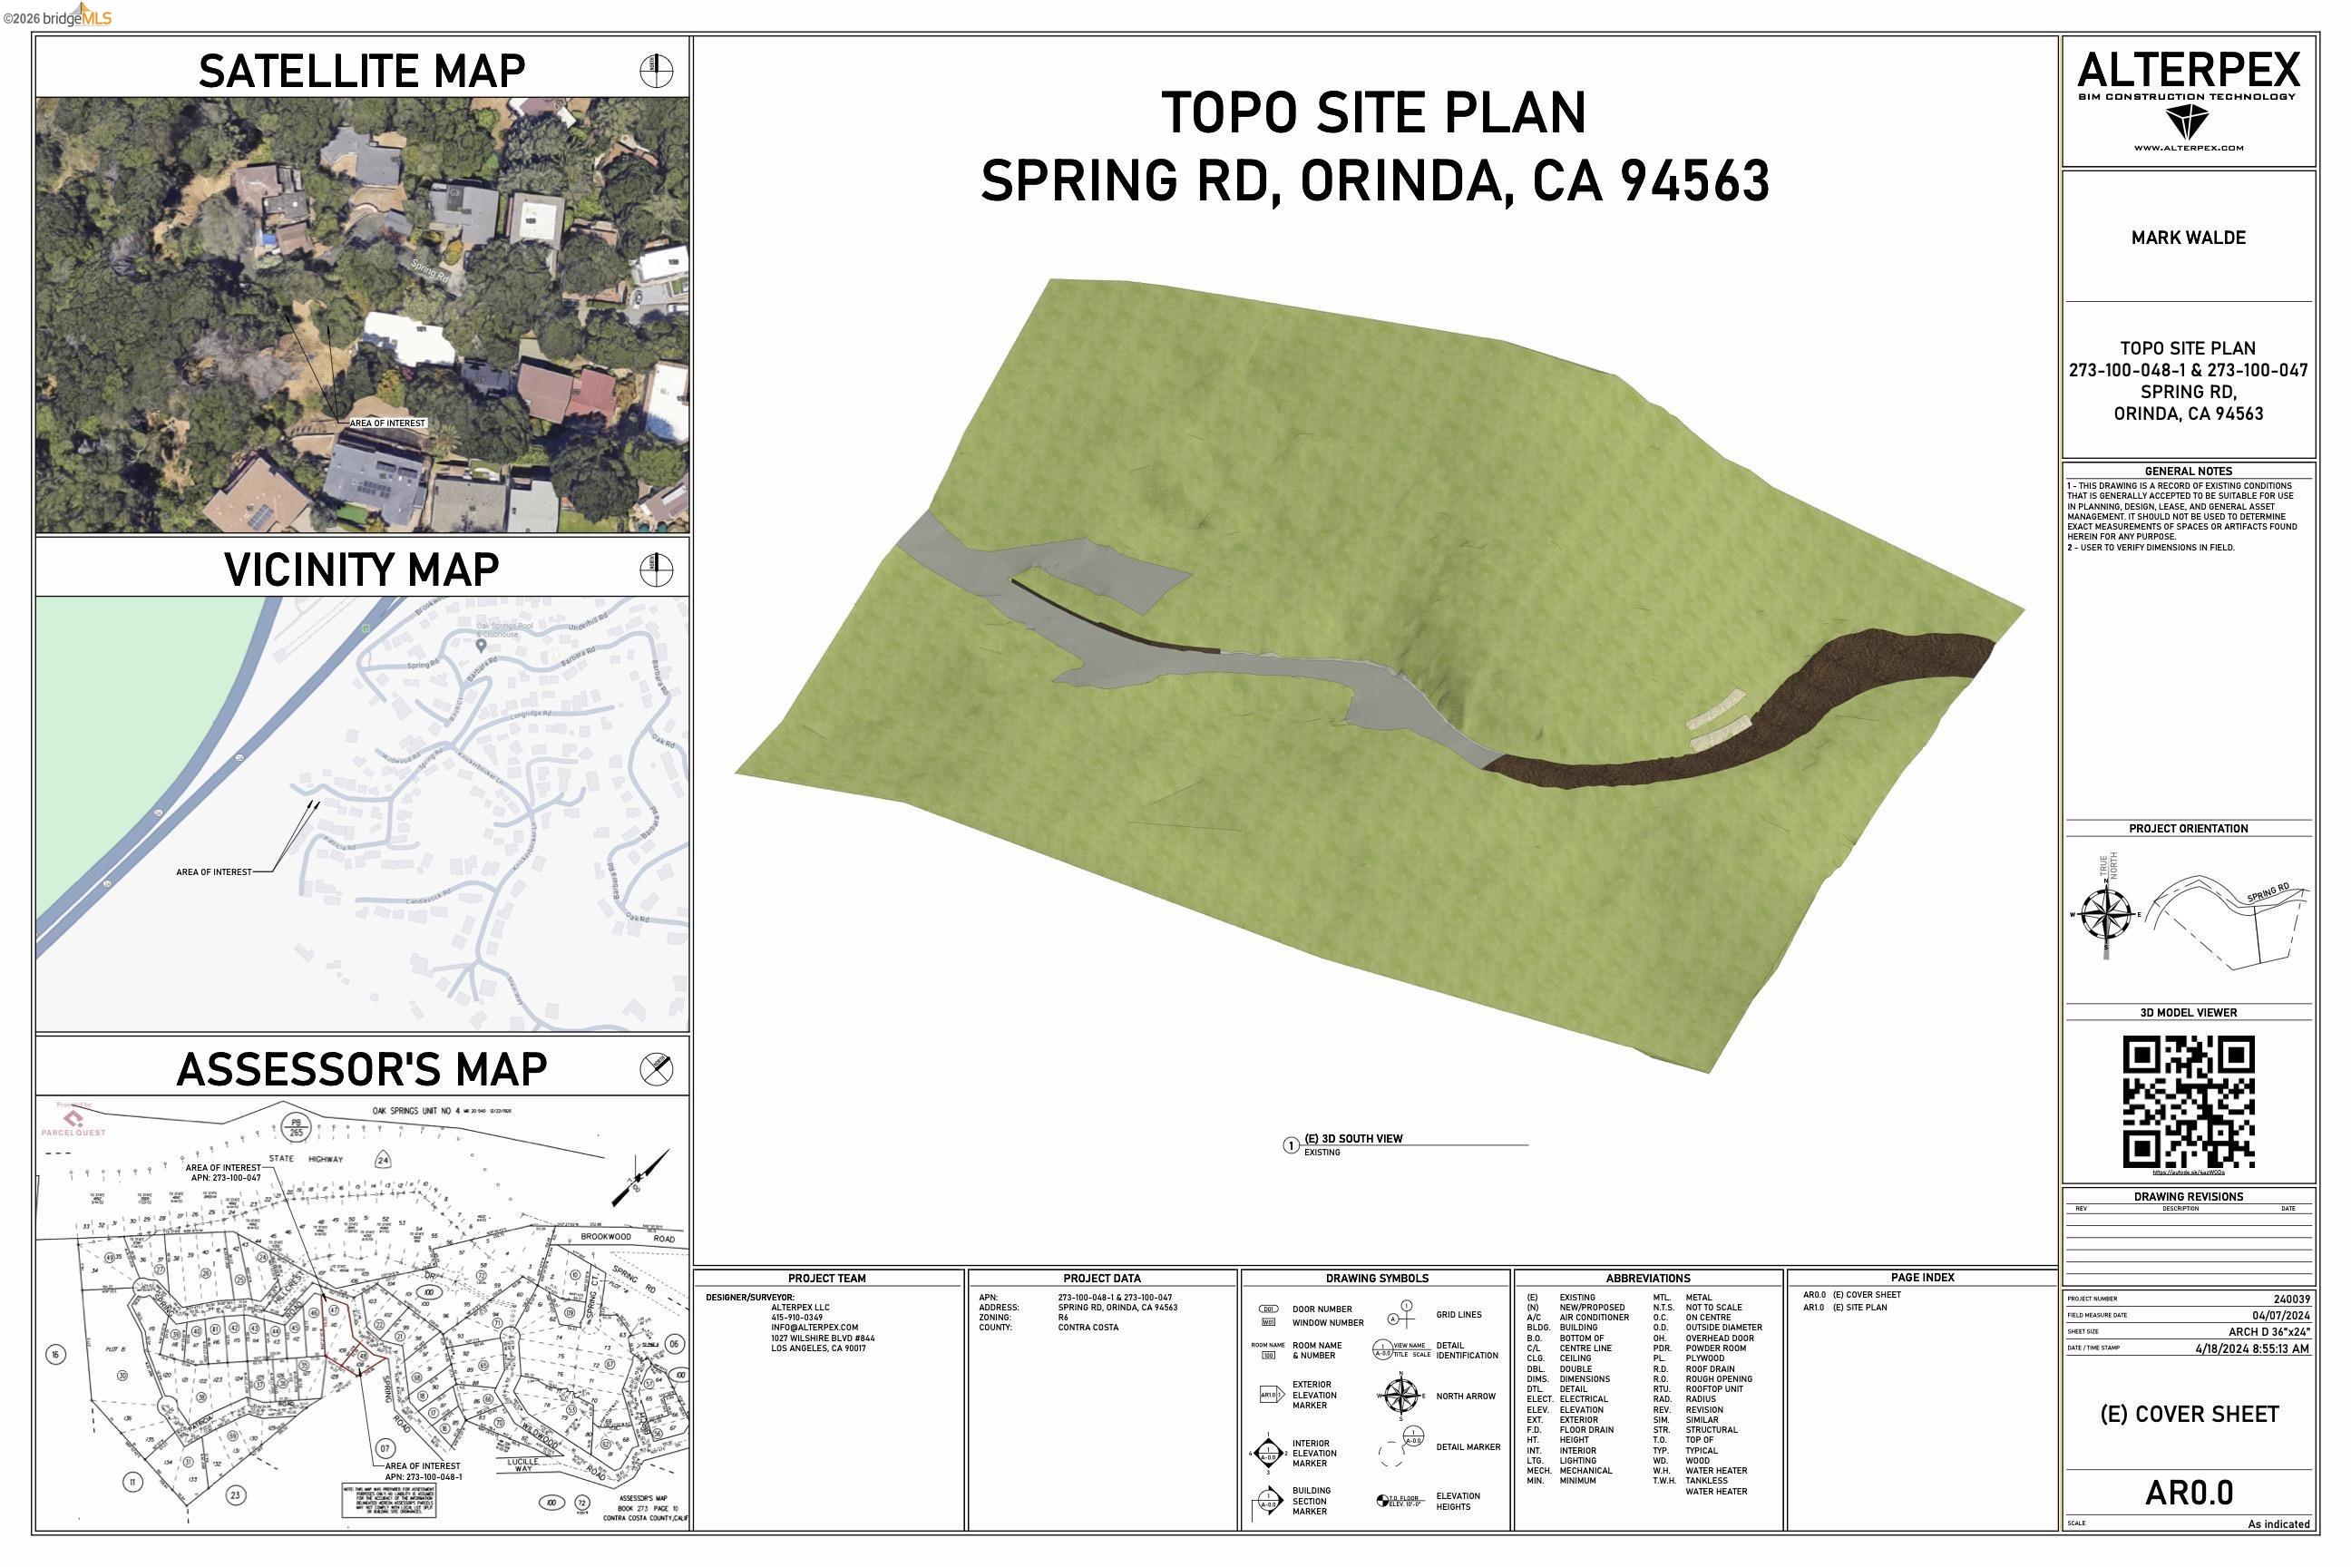Click the Assessor's Map orientation symbol

click(x=656, y=1068)
